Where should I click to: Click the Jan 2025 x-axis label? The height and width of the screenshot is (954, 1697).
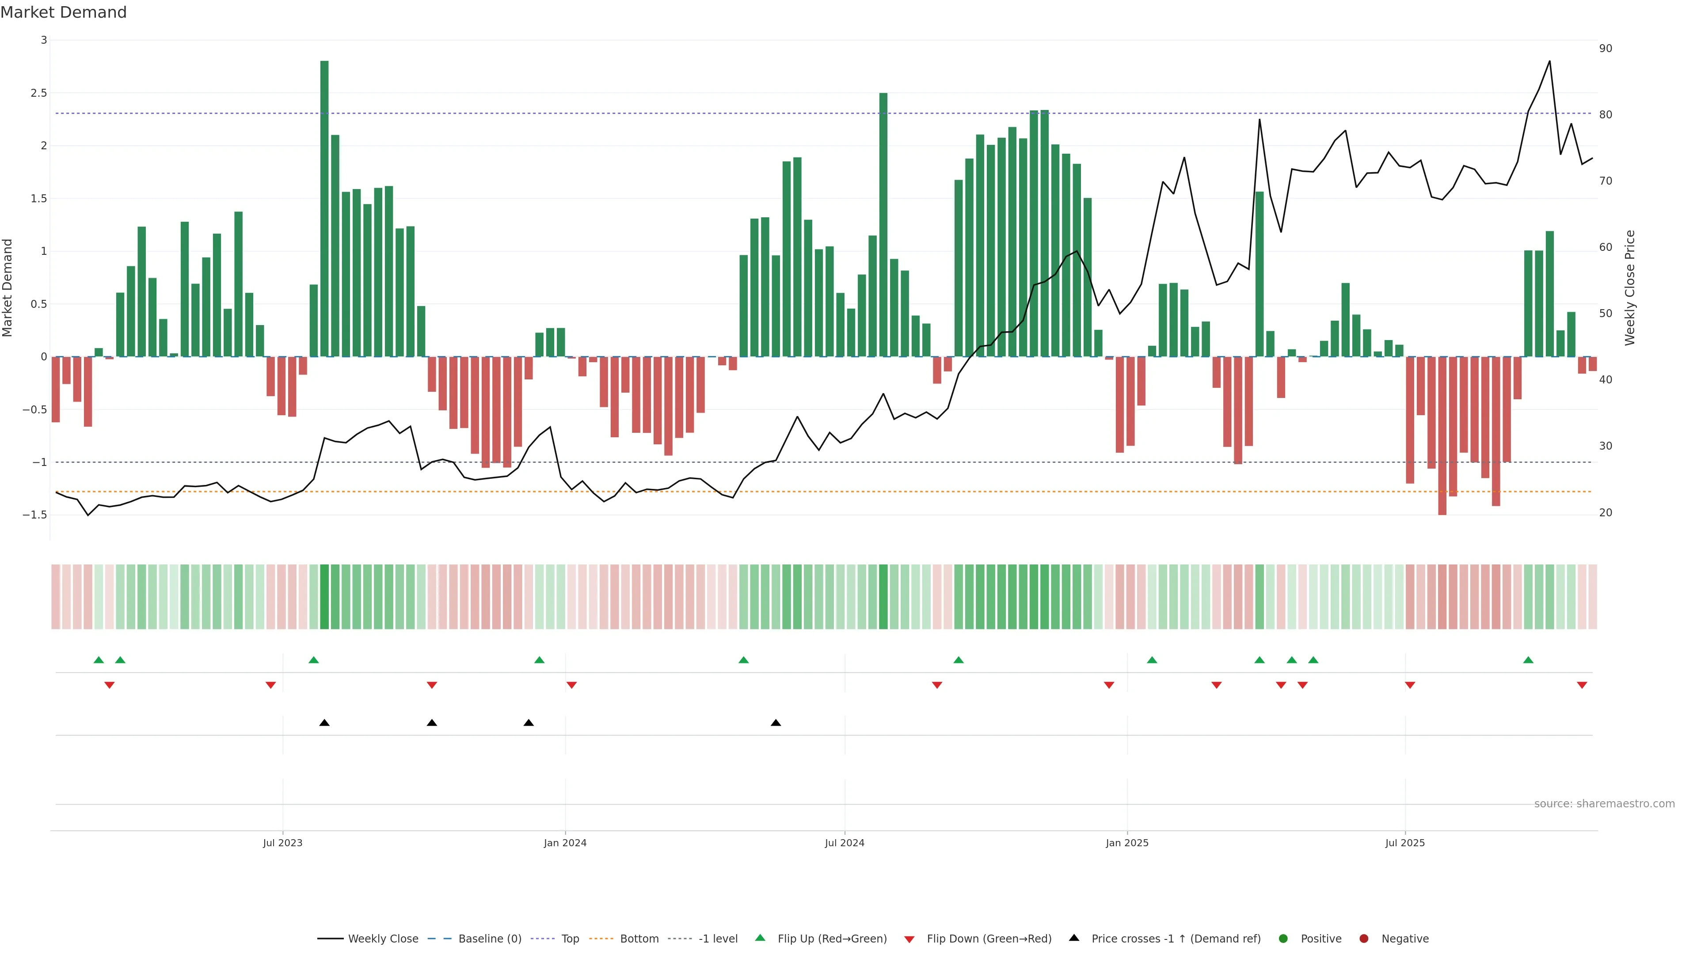pyautogui.click(x=1126, y=843)
